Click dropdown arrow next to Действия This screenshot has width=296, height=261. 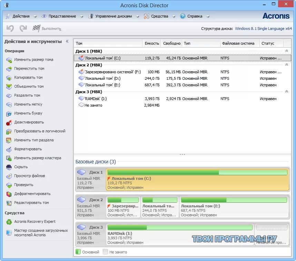[x=35, y=17]
